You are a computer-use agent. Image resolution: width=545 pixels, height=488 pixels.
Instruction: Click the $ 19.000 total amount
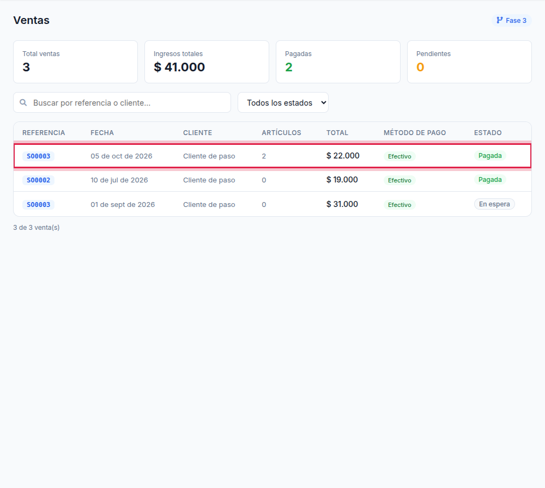pyautogui.click(x=342, y=180)
